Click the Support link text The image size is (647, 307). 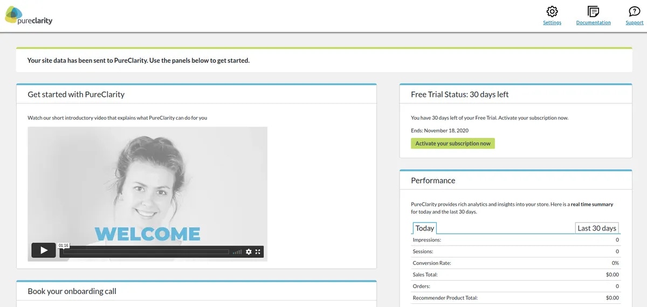tap(635, 23)
